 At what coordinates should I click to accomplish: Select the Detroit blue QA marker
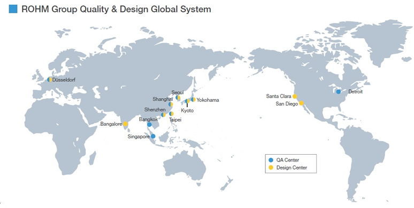pos(339,92)
